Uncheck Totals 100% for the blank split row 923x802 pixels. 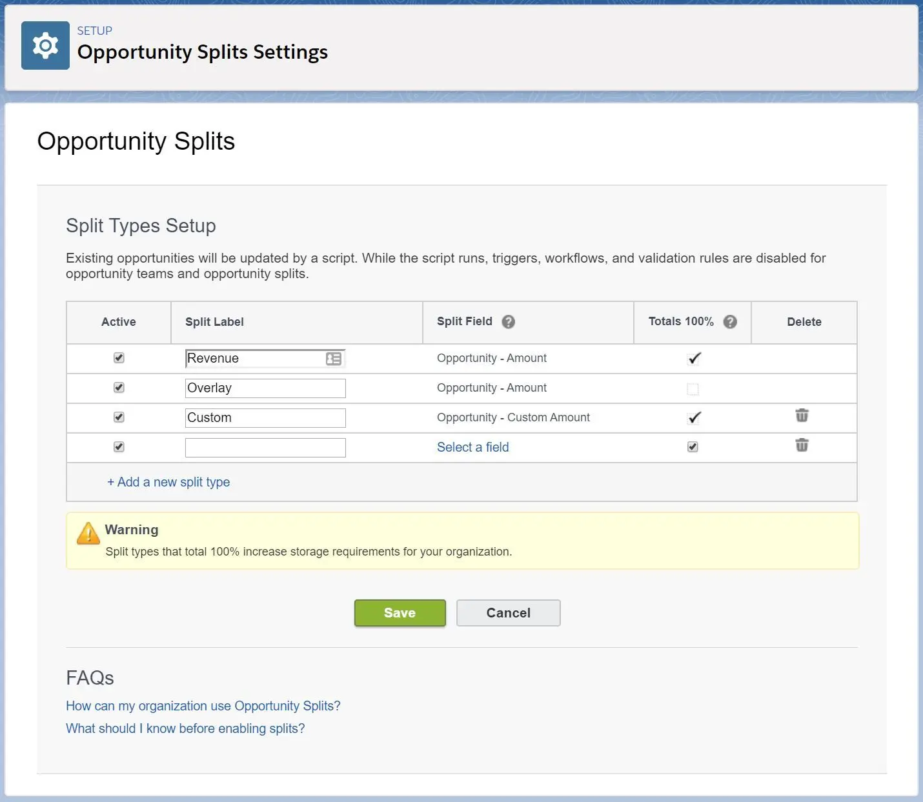693,446
